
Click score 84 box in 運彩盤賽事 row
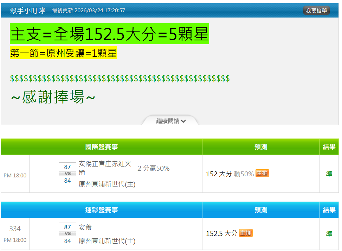[x=67, y=241]
